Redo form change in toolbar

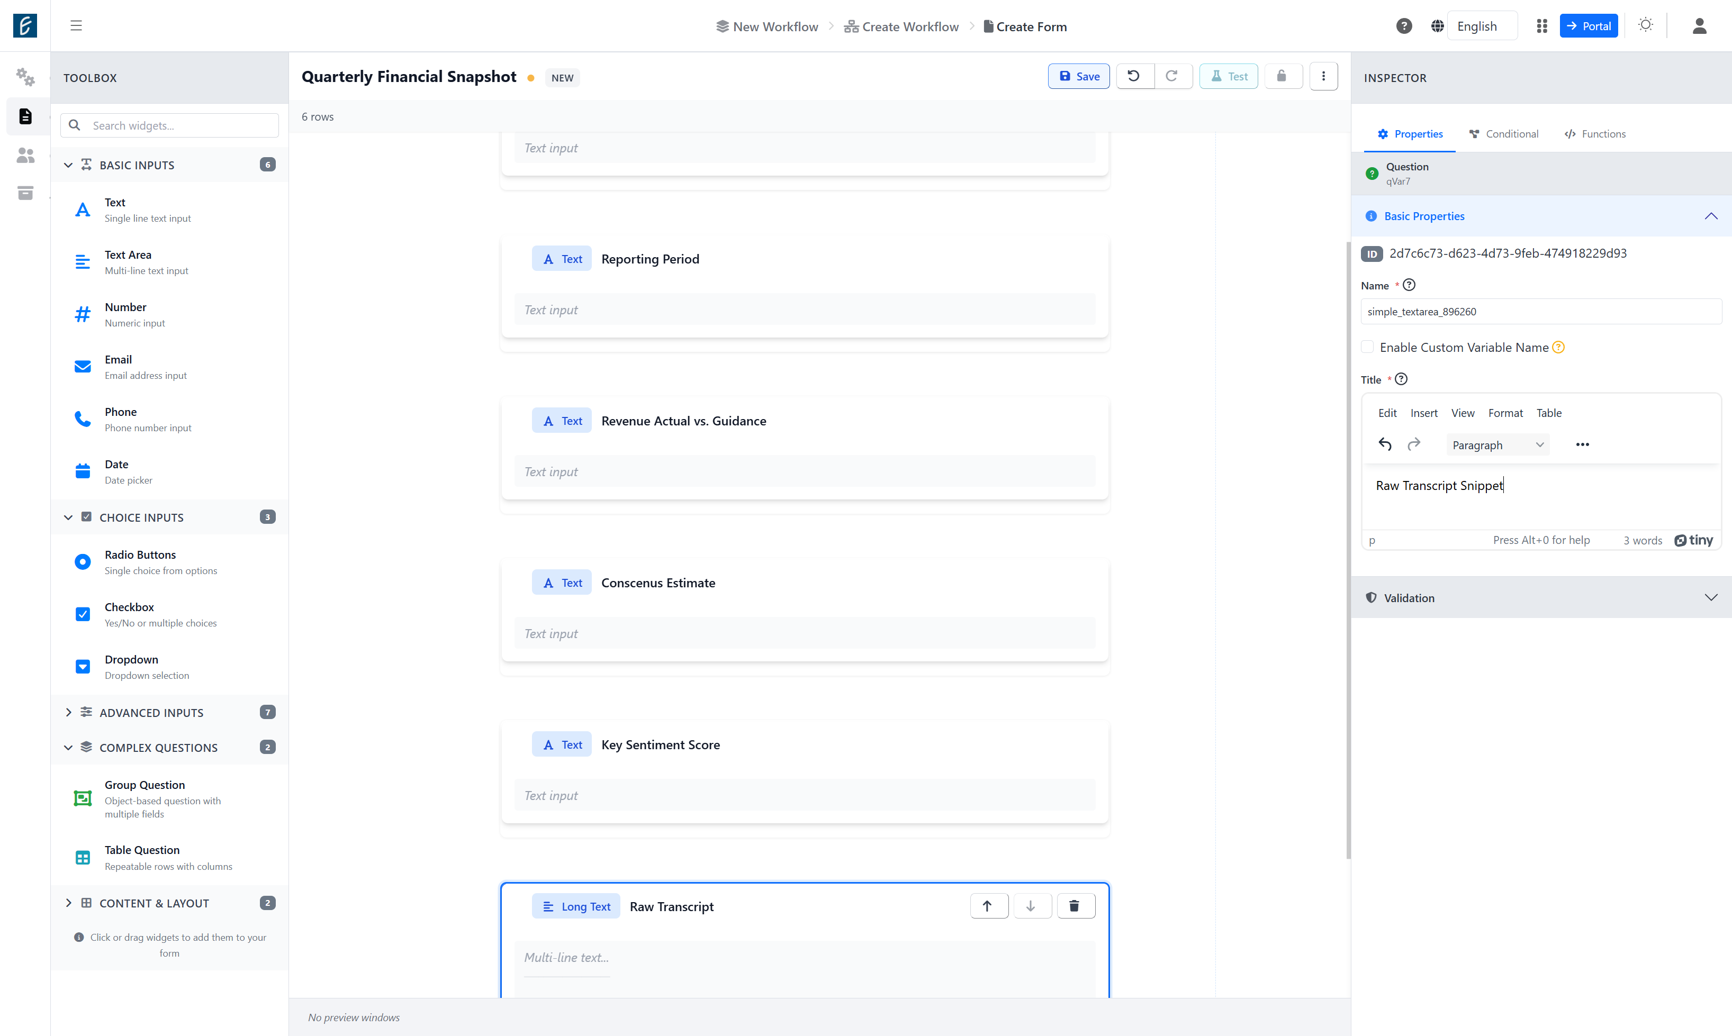pos(1172,76)
